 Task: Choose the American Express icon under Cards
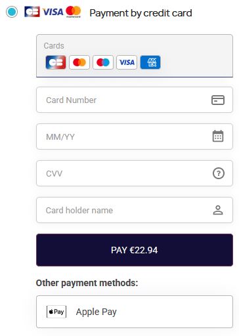150,62
